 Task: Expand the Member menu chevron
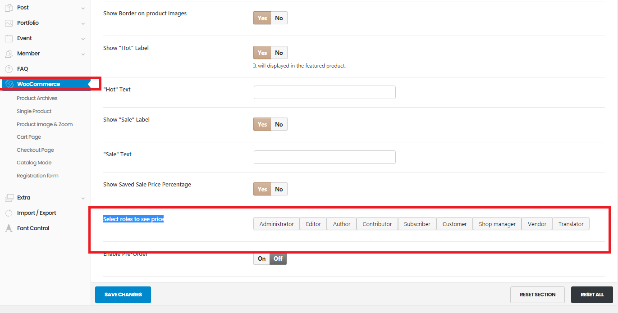point(83,54)
